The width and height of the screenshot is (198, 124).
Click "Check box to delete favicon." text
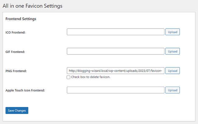point(90,77)
